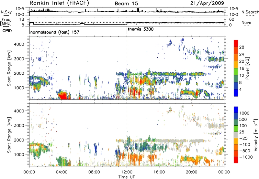This screenshot has width=259, height=179.
Task: Click the 'N.Sky' legend label
Action: click(6, 12)
